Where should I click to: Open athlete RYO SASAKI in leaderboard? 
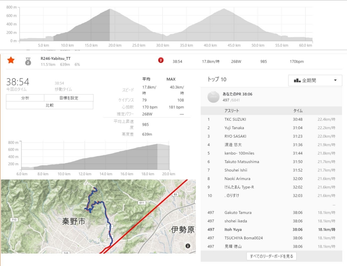235,136
